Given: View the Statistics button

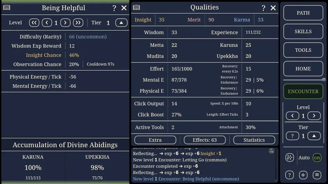Looking at the screenshot, I should click(254, 140).
